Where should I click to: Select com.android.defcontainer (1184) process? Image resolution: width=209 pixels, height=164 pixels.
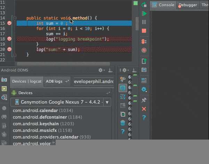[47, 117]
